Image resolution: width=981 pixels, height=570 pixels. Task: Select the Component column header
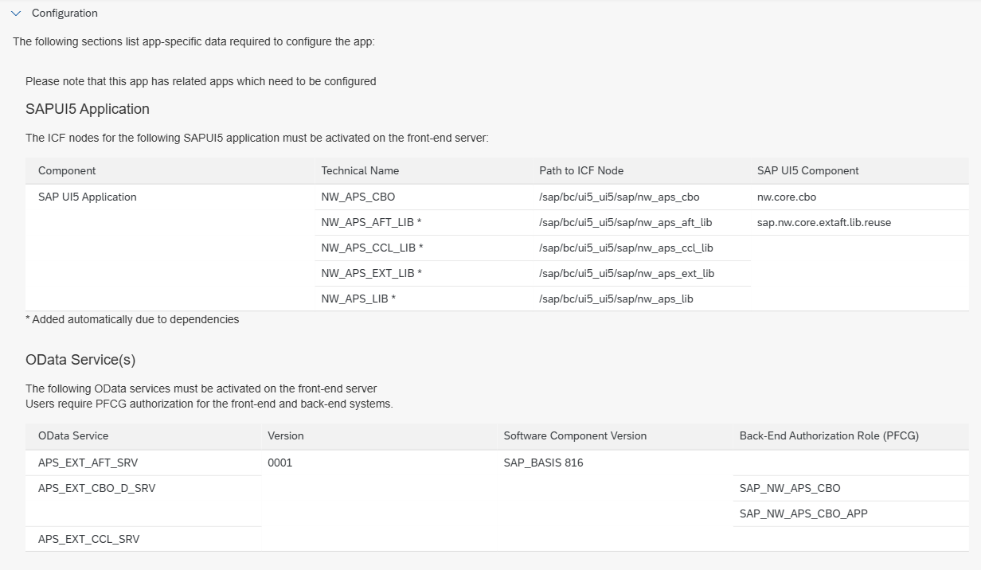pyautogui.click(x=67, y=170)
